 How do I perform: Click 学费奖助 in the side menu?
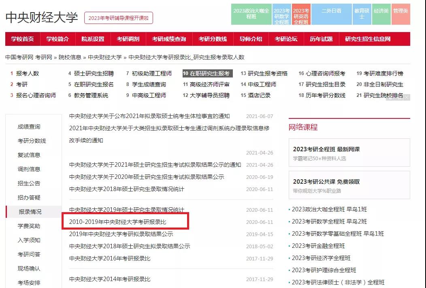(x=29, y=226)
